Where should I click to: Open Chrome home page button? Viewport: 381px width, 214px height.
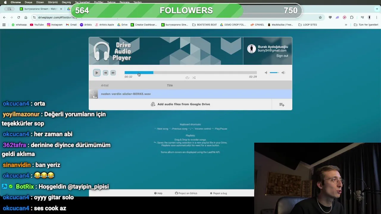(26, 18)
